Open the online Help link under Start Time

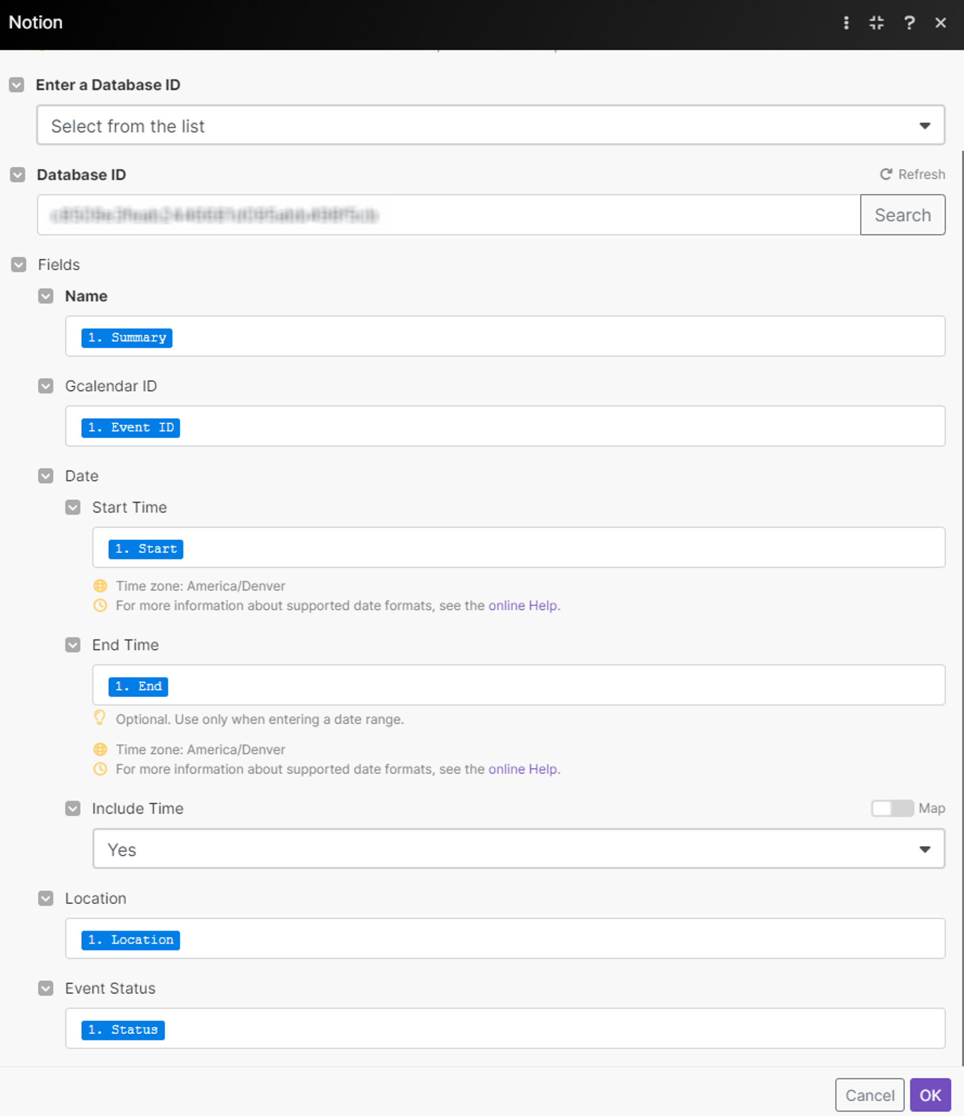522,605
